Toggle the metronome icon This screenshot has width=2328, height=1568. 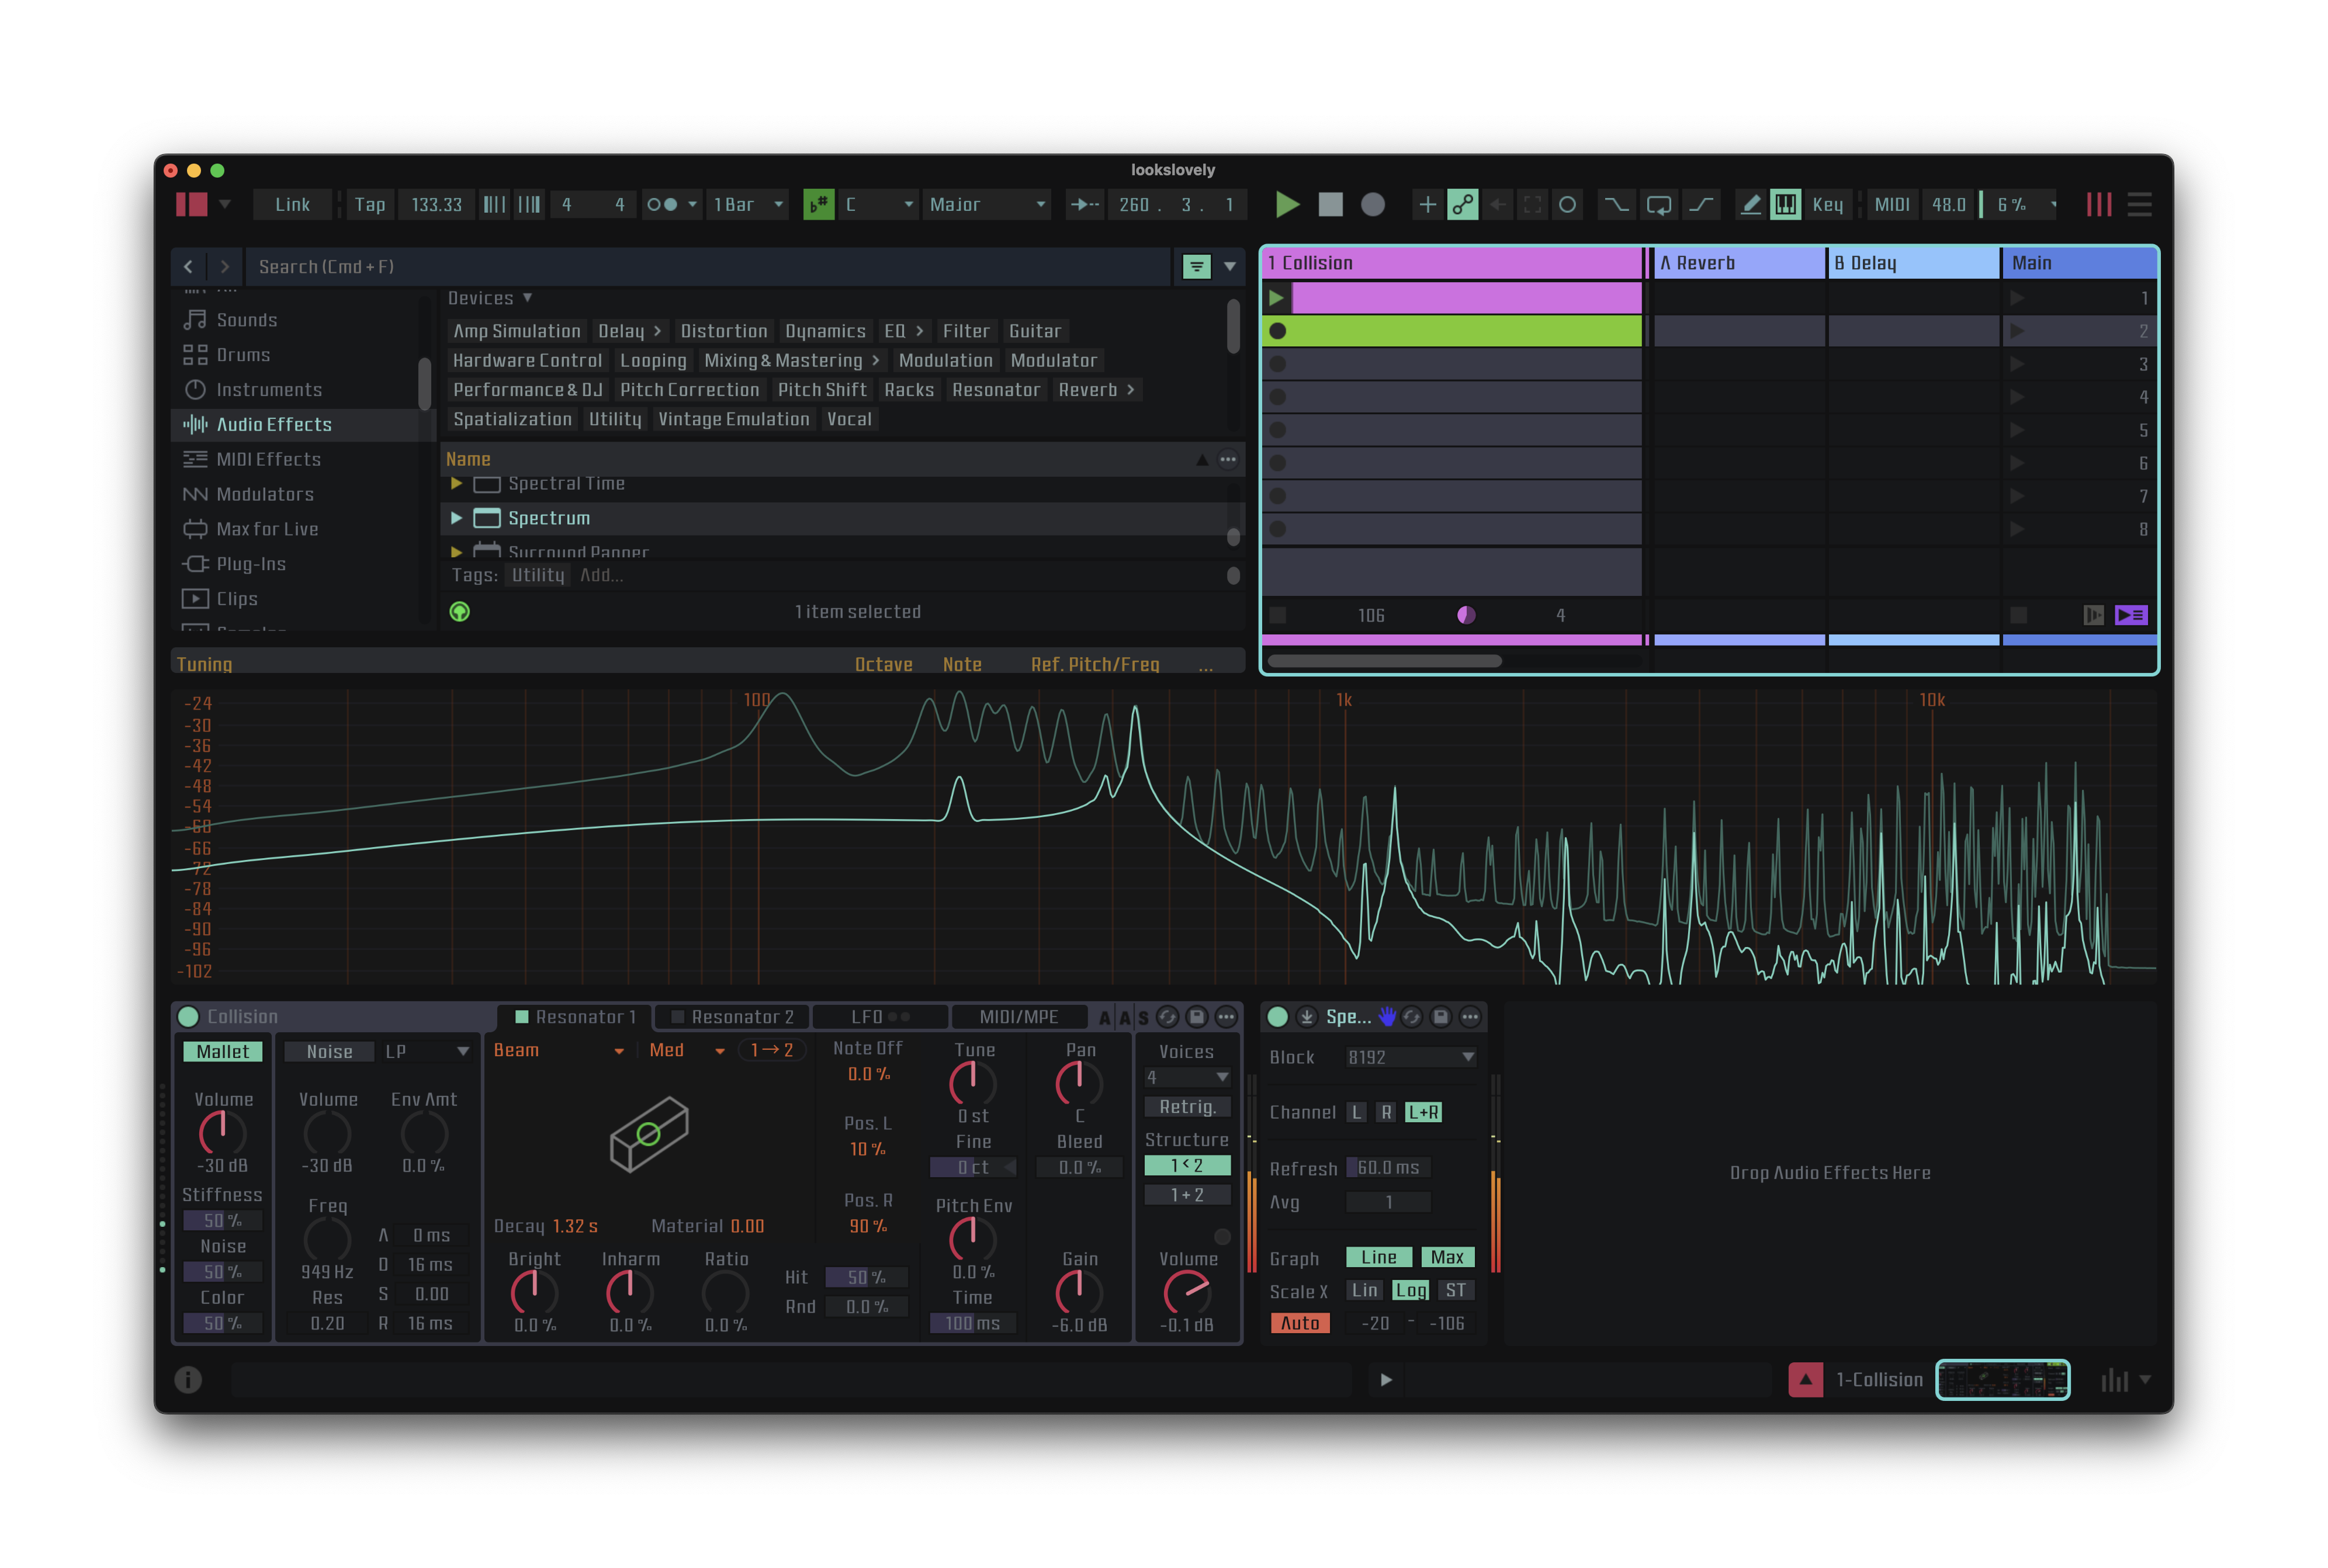point(661,205)
